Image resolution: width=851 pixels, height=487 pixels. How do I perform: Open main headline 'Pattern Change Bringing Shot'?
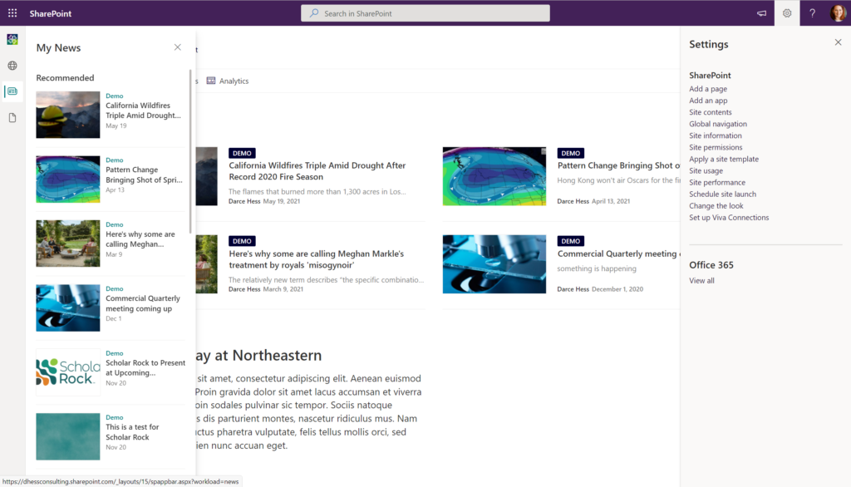(618, 165)
